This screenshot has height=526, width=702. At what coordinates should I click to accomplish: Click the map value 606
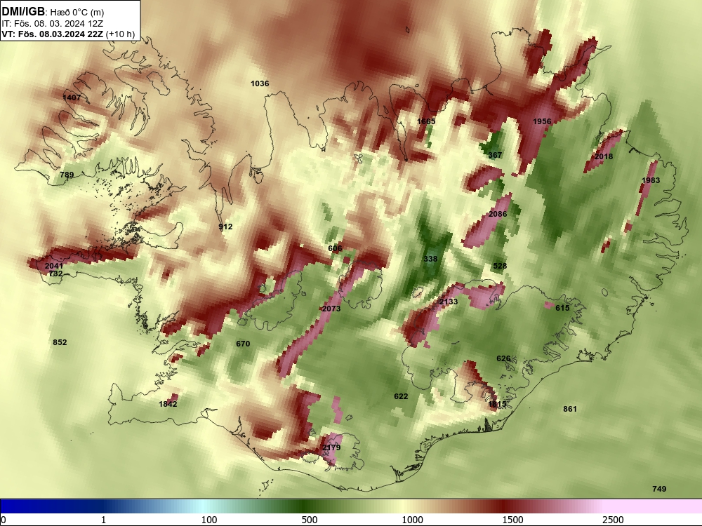pyautogui.click(x=335, y=248)
